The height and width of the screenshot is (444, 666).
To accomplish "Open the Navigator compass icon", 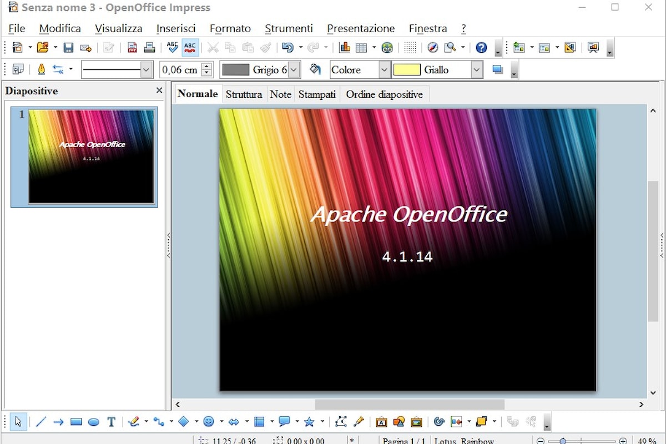I will click(433, 48).
